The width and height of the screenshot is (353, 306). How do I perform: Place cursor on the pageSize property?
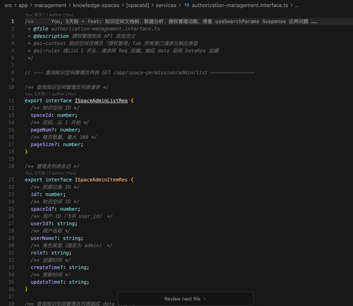click(x=42, y=144)
